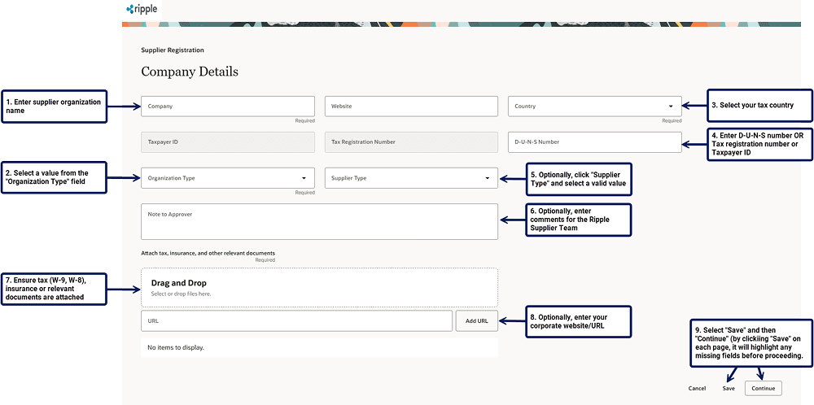Click the Company Details heading
This screenshot has height=405, width=814.
(190, 72)
